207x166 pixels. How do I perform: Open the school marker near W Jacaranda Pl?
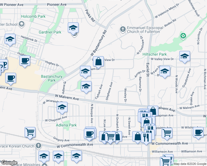pyautogui.click(x=62, y=107)
